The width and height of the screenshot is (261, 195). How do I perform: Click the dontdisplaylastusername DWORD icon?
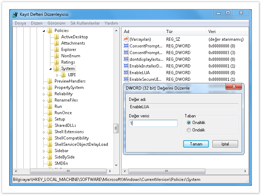[x=126, y=59]
